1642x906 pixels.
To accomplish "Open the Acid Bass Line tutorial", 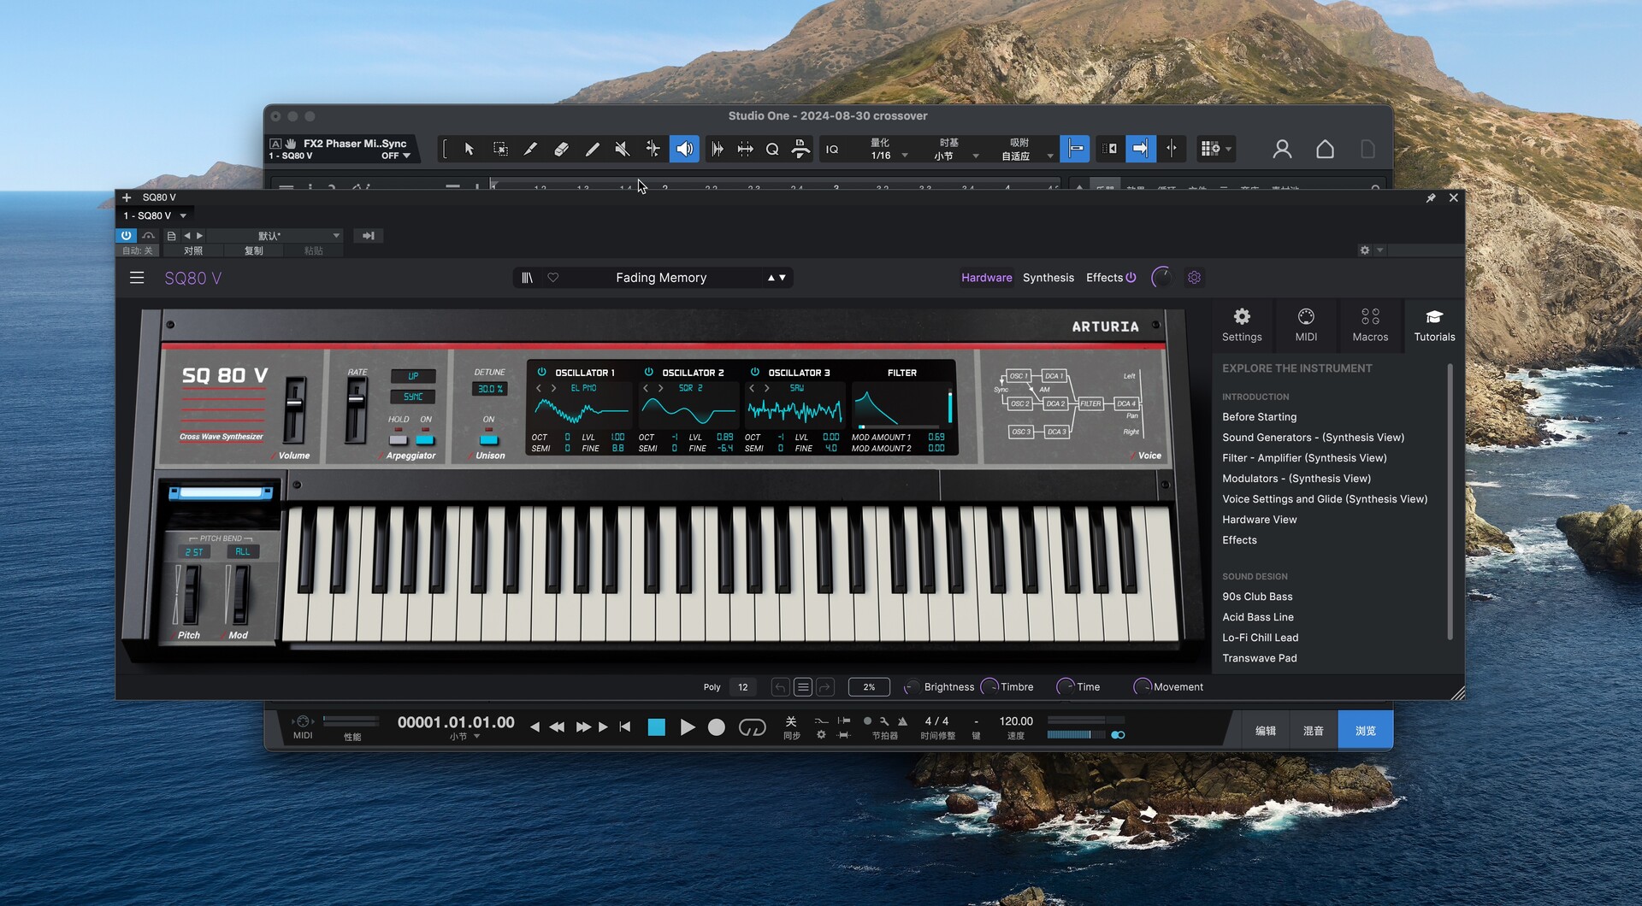I will tap(1257, 617).
